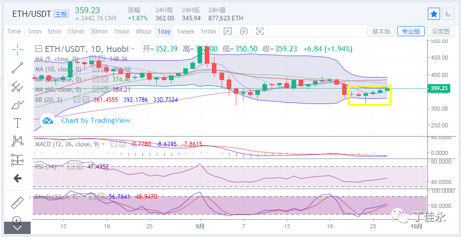Remove the RSI (14) indicator
The image size is (461, 237).
(79, 167)
